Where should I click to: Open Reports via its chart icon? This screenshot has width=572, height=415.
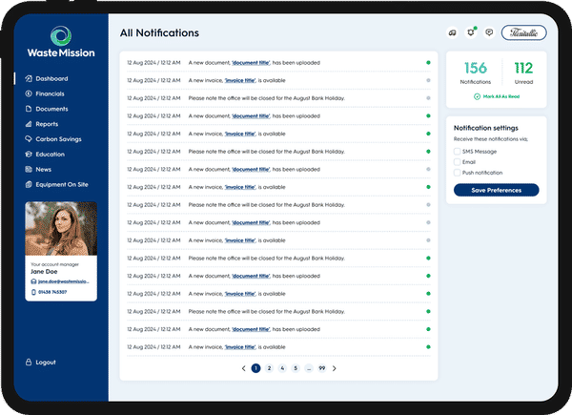(x=29, y=124)
